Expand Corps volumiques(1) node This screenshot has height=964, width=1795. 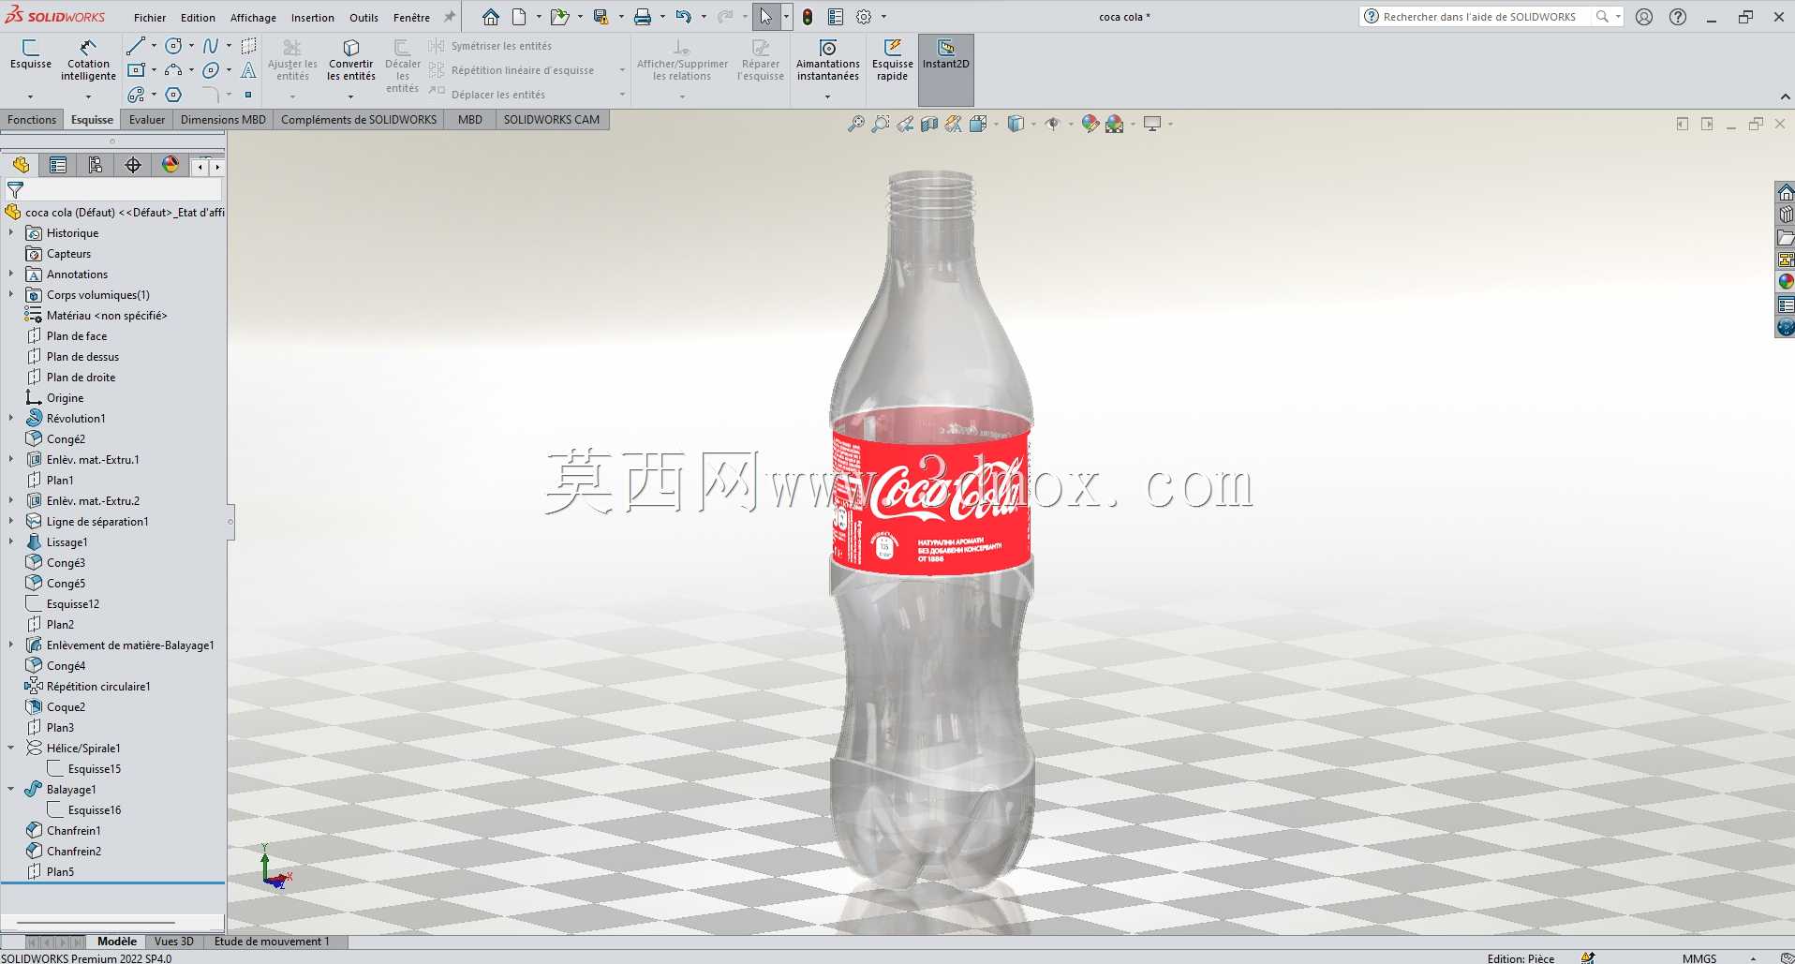click(x=11, y=294)
